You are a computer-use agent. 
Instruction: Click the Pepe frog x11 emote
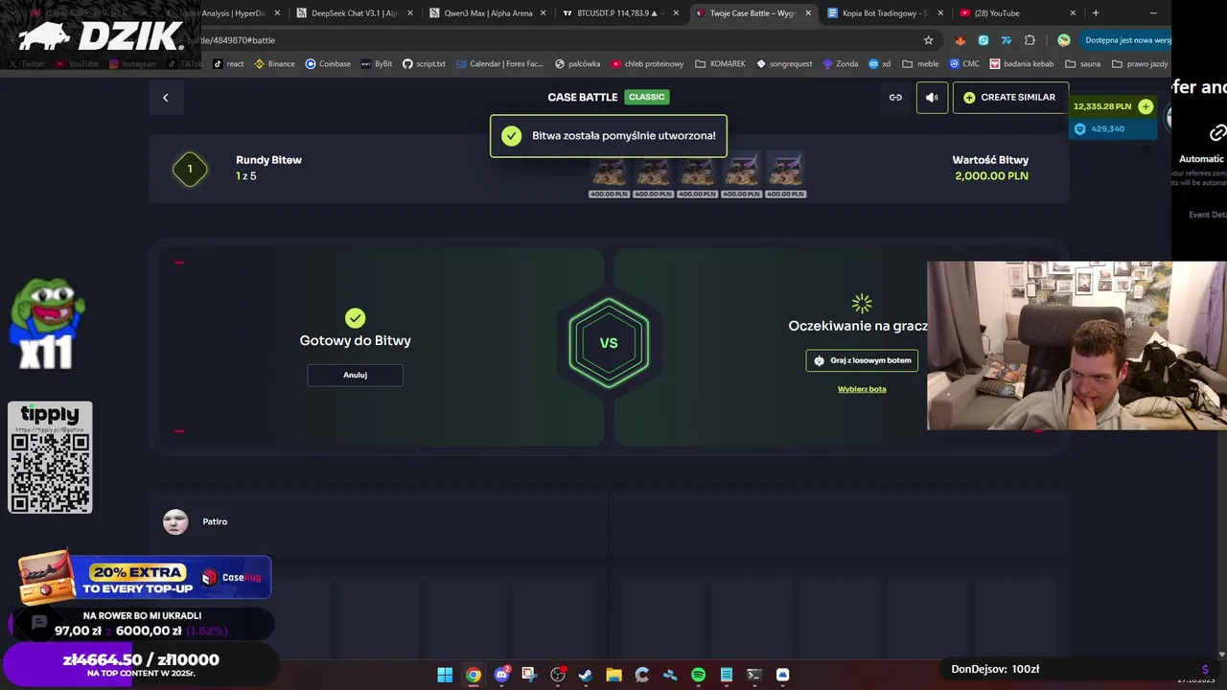point(46,324)
